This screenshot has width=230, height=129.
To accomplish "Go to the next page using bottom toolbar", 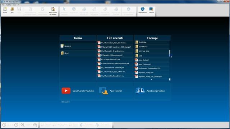I will (16, 125).
